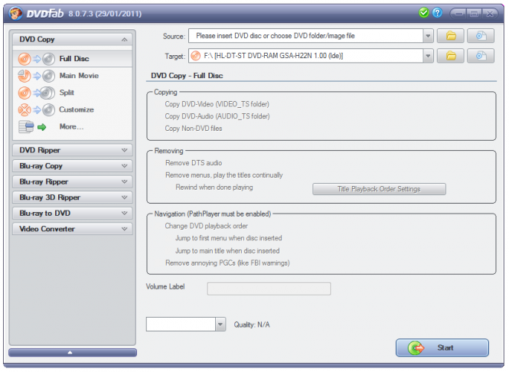Click version text 8.0.7.3 (29/01/2011)
This screenshot has width=509, height=372.
coord(105,14)
